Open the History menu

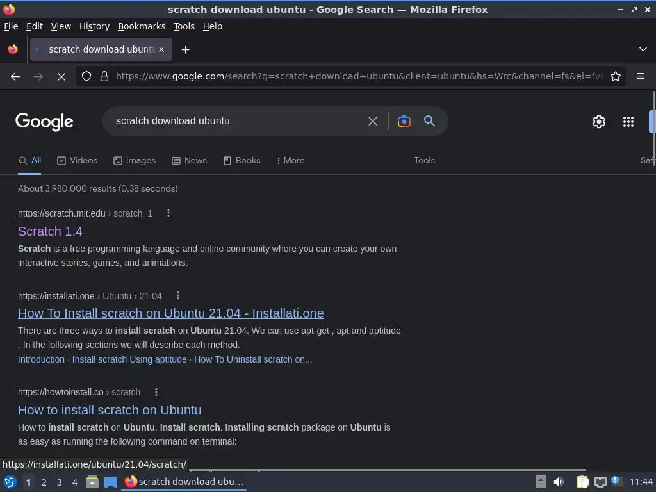click(94, 26)
